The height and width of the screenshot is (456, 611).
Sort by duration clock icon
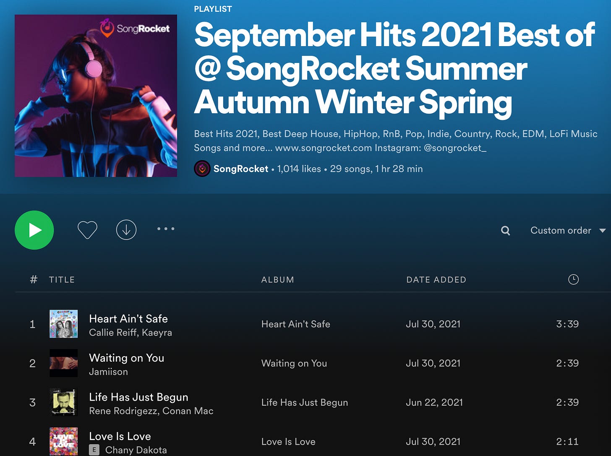[x=573, y=279]
